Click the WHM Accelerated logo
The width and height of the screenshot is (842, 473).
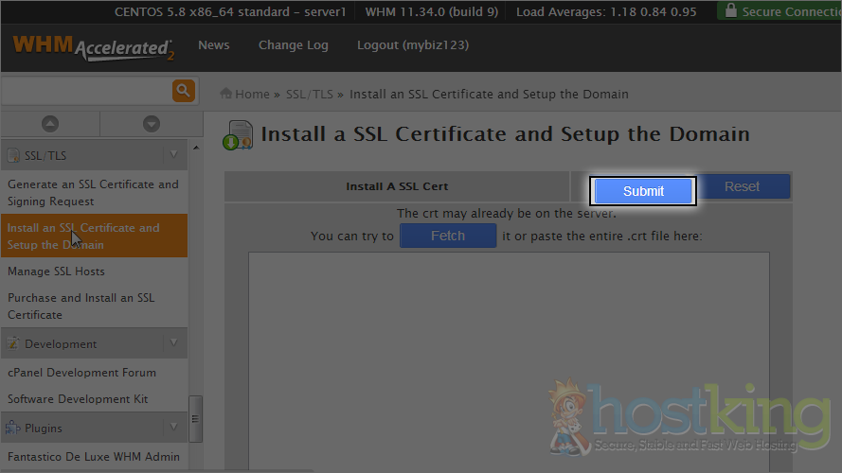click(93, 47)
